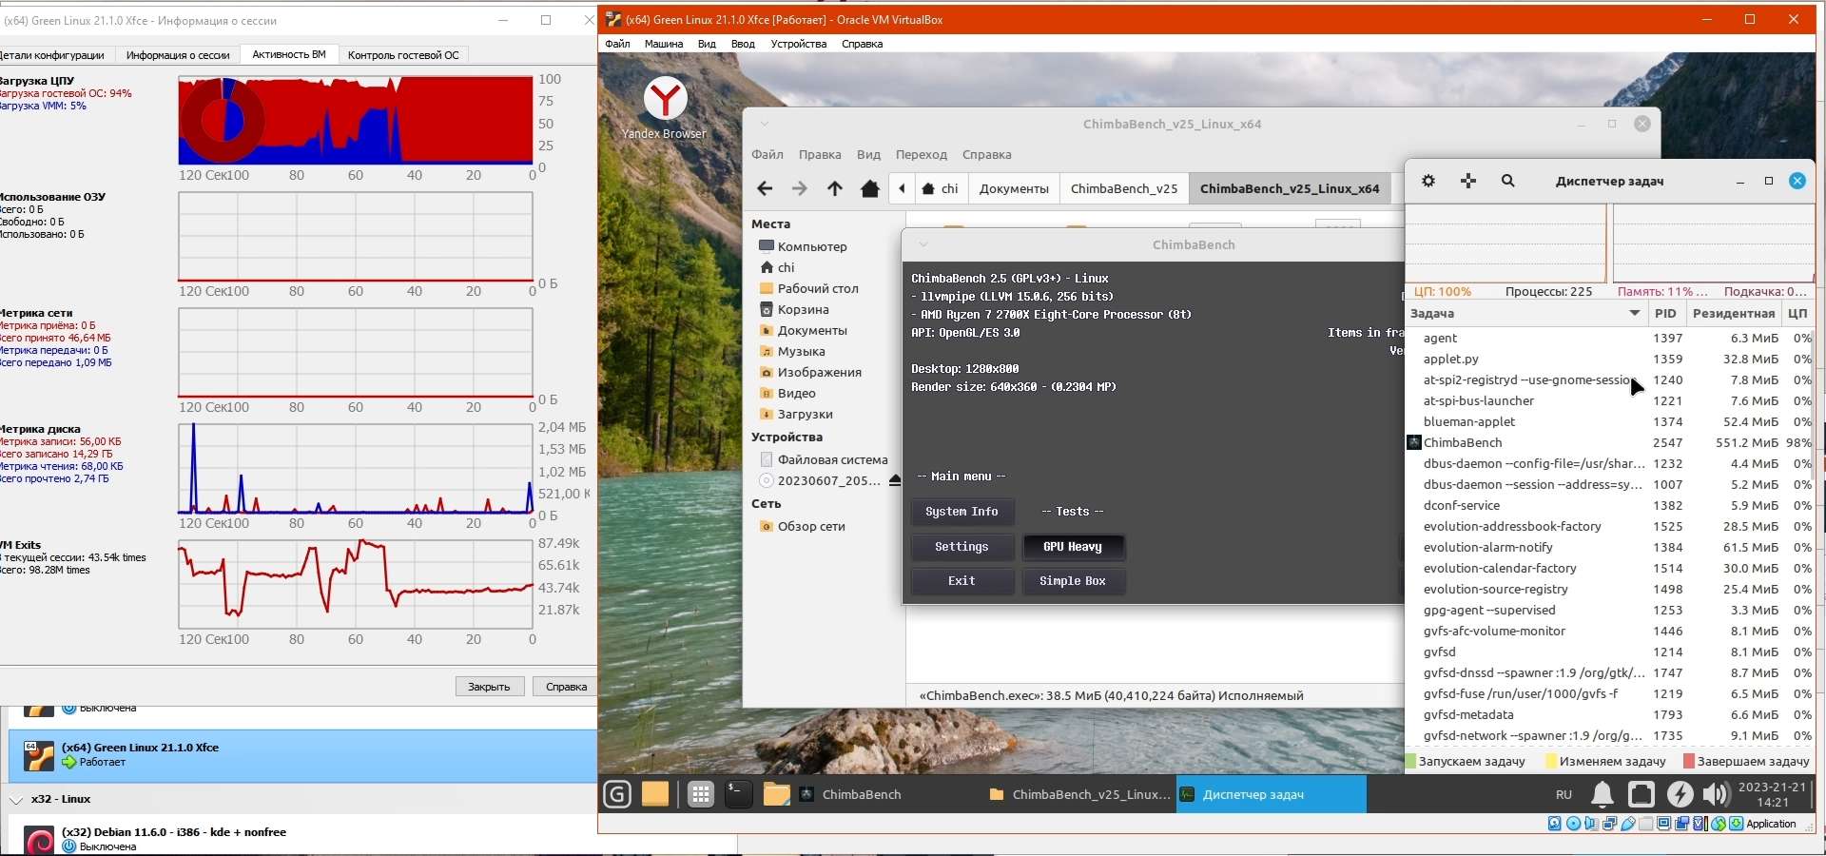Select the Green Linux 21.1.0 Xfce VM icon
This screenshot has width=1826, height=856.
(39, 755)
